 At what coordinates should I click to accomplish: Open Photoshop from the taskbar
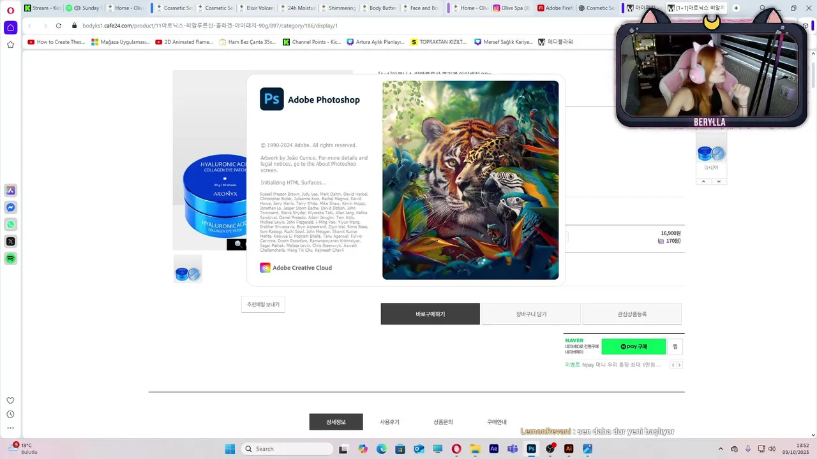click(x=531, y=449)
